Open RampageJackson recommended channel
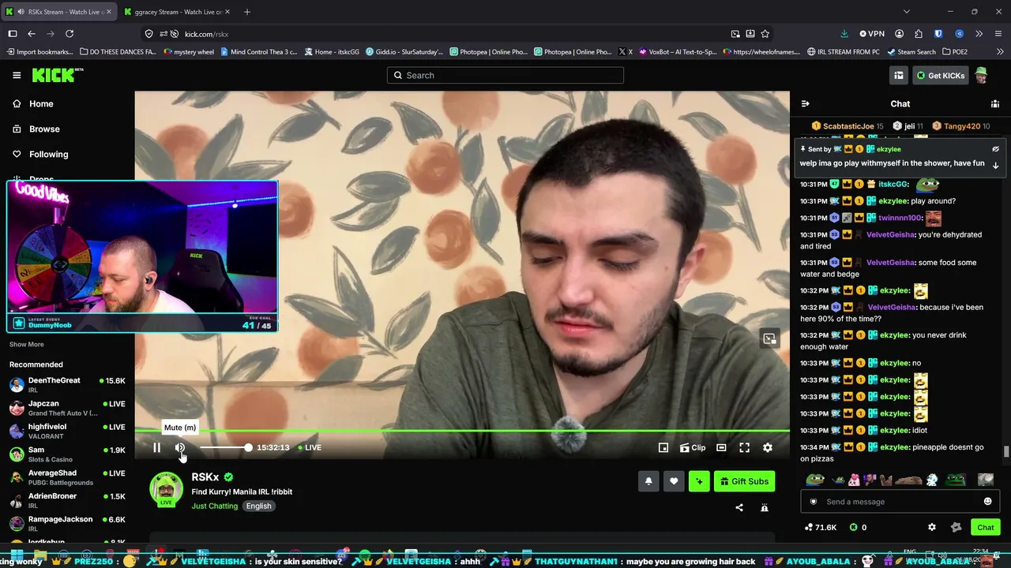The width and height of the screenshot is (1011, 568). (67, 523)
